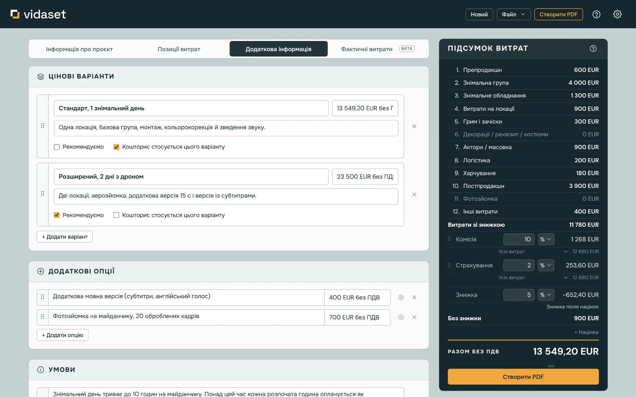Check Рекомендуємо for Стандарт variant

tap(57, 147)
